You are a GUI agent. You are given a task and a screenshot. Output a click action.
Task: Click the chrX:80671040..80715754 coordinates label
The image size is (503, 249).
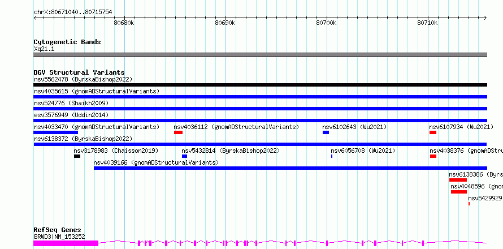73,12
